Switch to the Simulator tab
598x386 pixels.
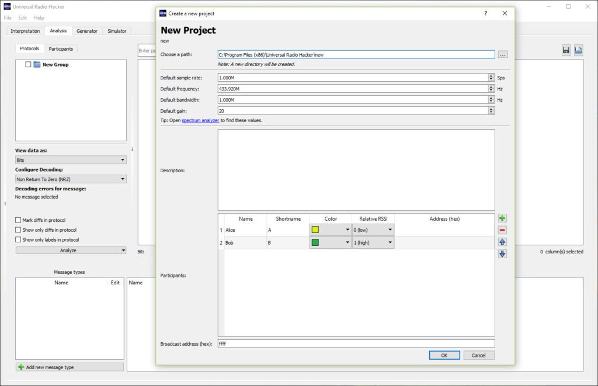click(x=117, y=31)
